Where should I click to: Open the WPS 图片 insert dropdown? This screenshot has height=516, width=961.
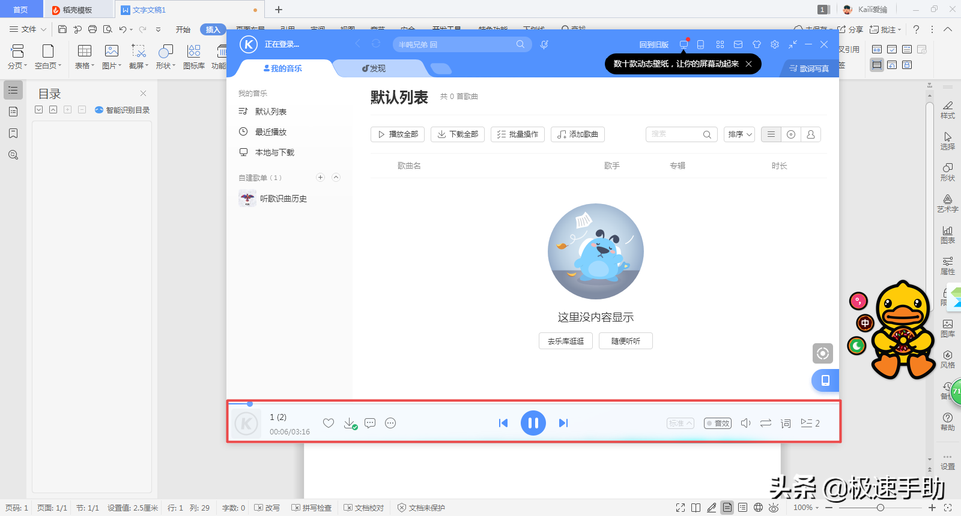click(112, 57)
